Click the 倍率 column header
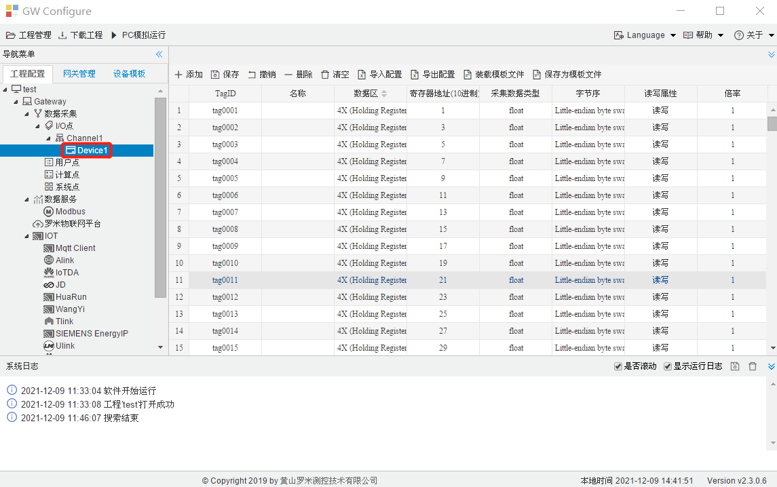 pyautogui.click(x=732, y=94)
